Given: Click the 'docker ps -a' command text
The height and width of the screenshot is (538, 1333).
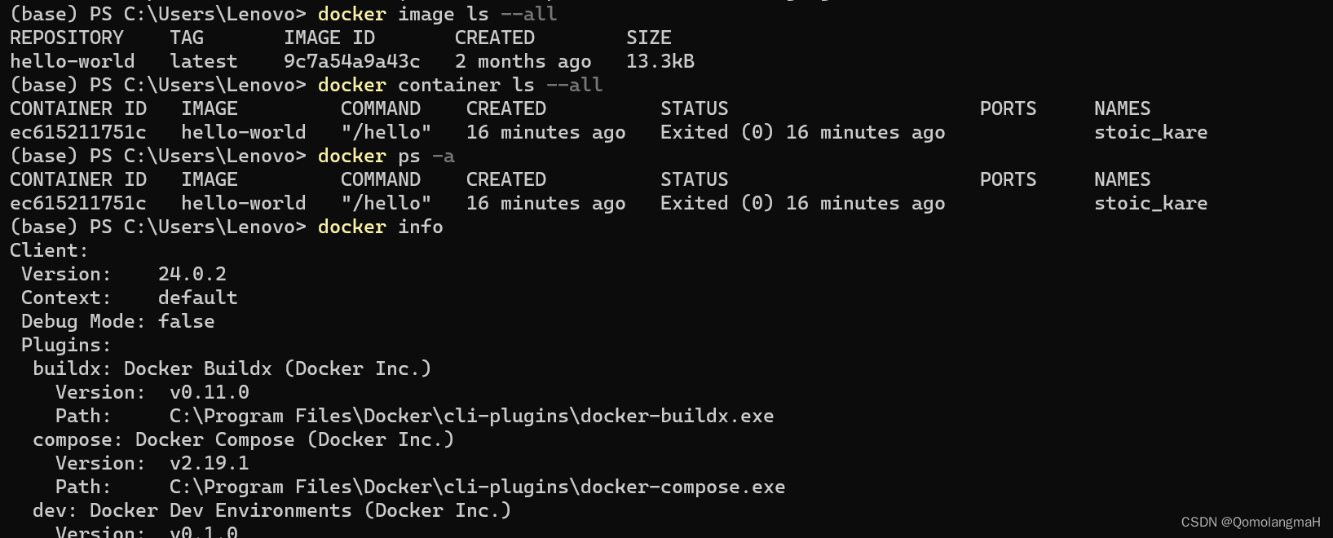Looking at the screenshot, I should [386, 156].
